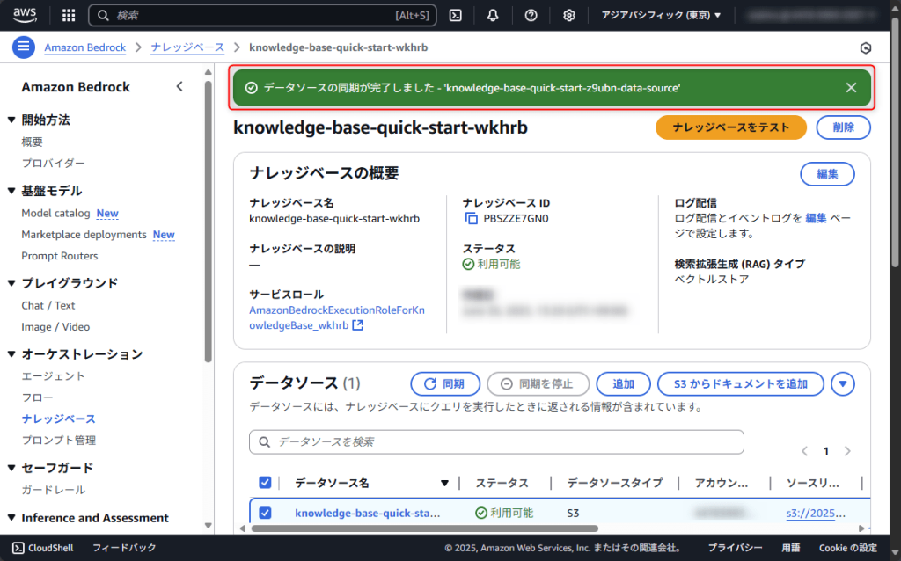Screen dimensions: 901x561
Task: Click the sidebar vertical scrollbar
Action: tap(208, 221)
